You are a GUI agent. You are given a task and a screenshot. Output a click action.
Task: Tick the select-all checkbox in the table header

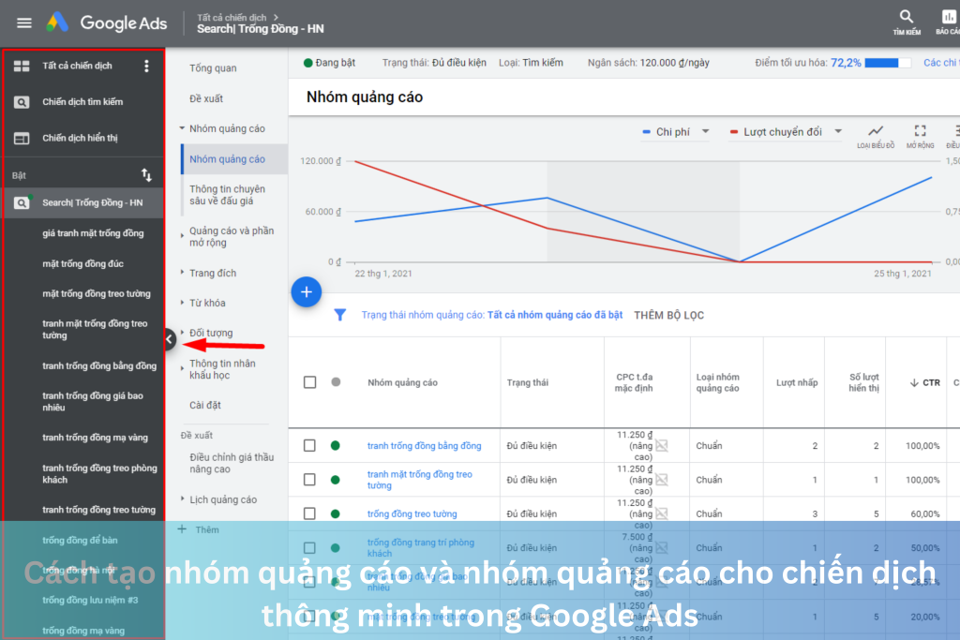coord(309,382)
